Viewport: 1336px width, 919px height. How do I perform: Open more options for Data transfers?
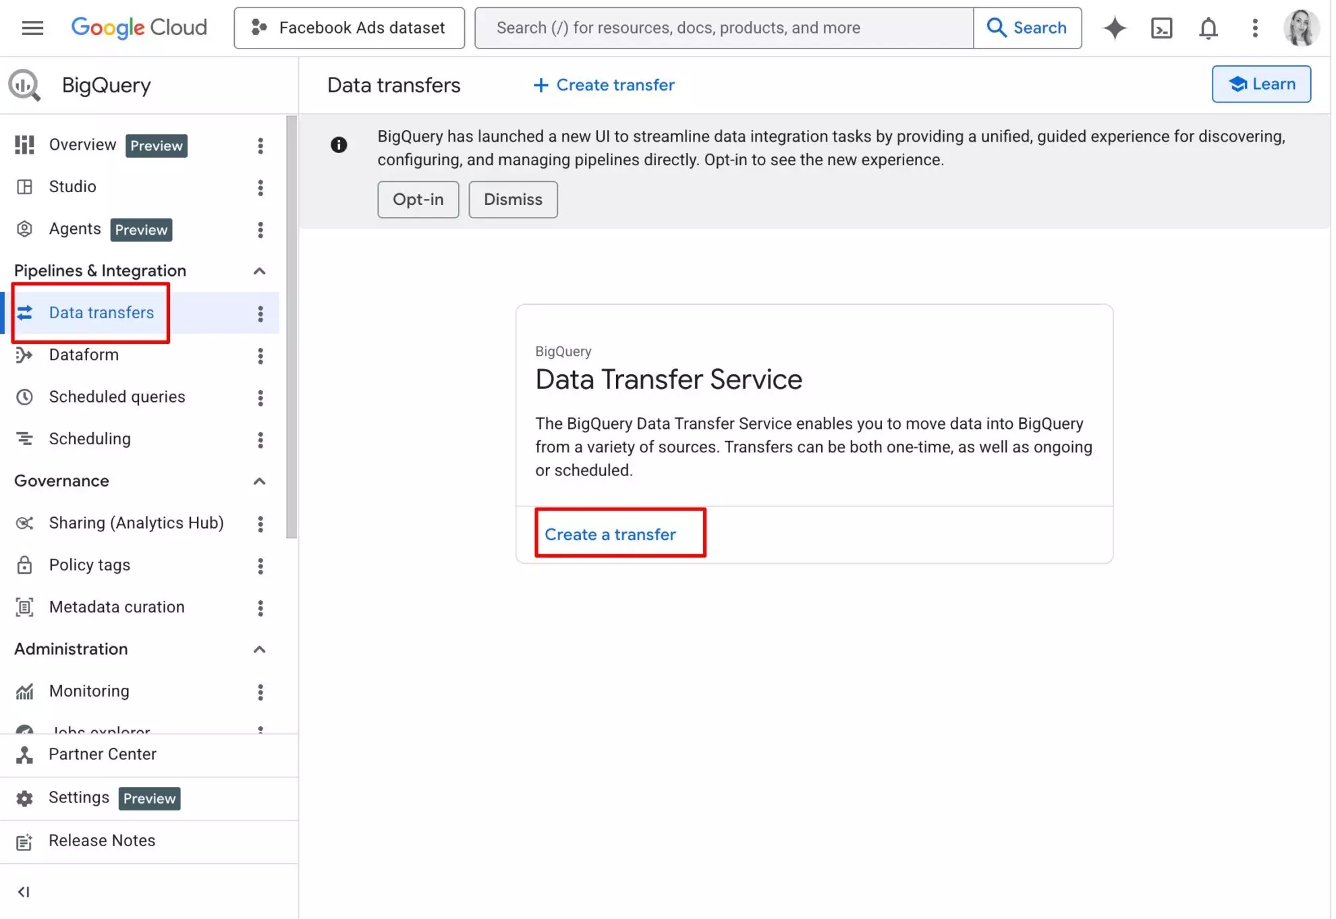(x=260, y=314)
